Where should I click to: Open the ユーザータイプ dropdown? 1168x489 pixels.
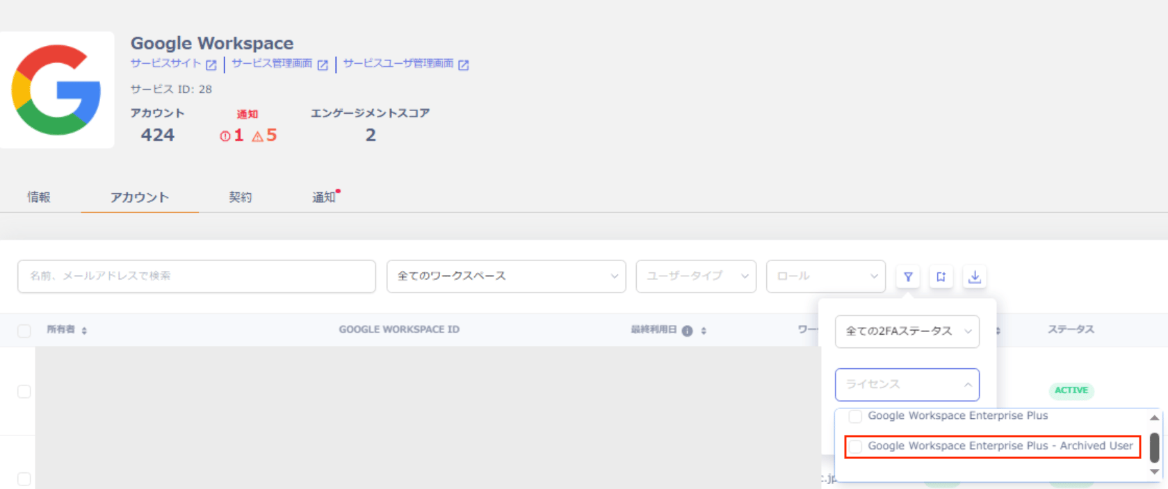pyautogui.click(x=696, y=276)
